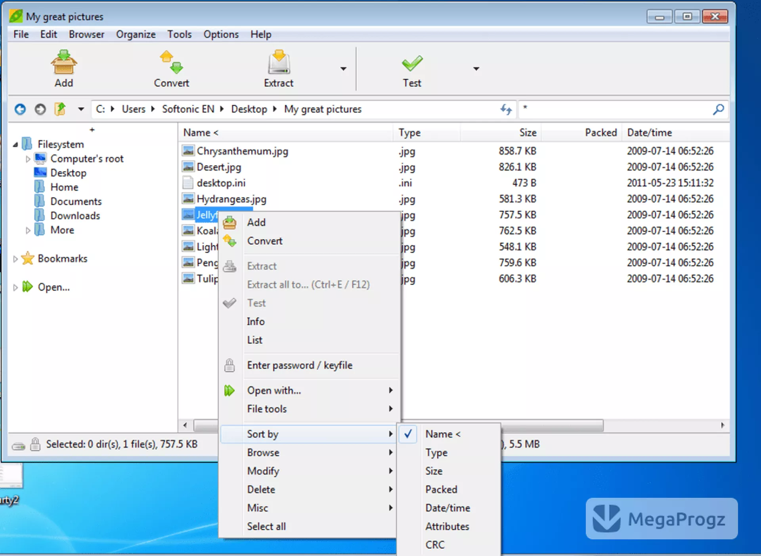Viewport: 761px width, 556px height.
Task: Expand the More tree node
Action: point(28,230)
